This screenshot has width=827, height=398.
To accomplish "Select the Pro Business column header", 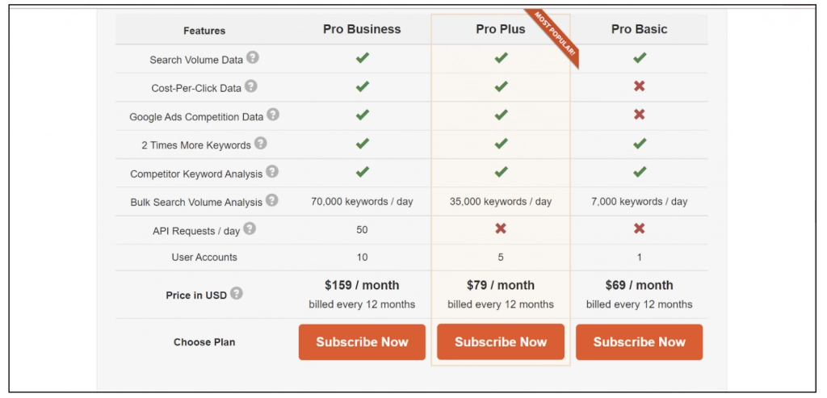I will pyautogui.click(x=362, y=29).
